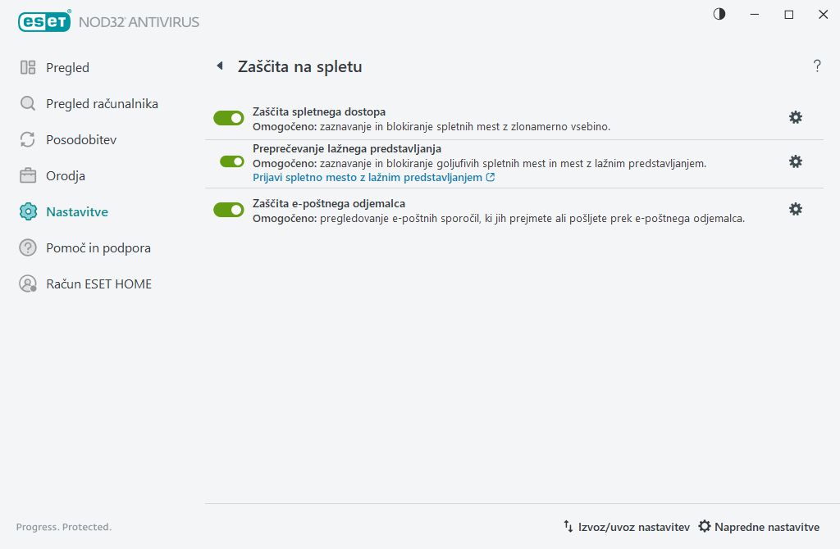
Task: Open the help question mark at top right
Action: click(x=817, y=66)
